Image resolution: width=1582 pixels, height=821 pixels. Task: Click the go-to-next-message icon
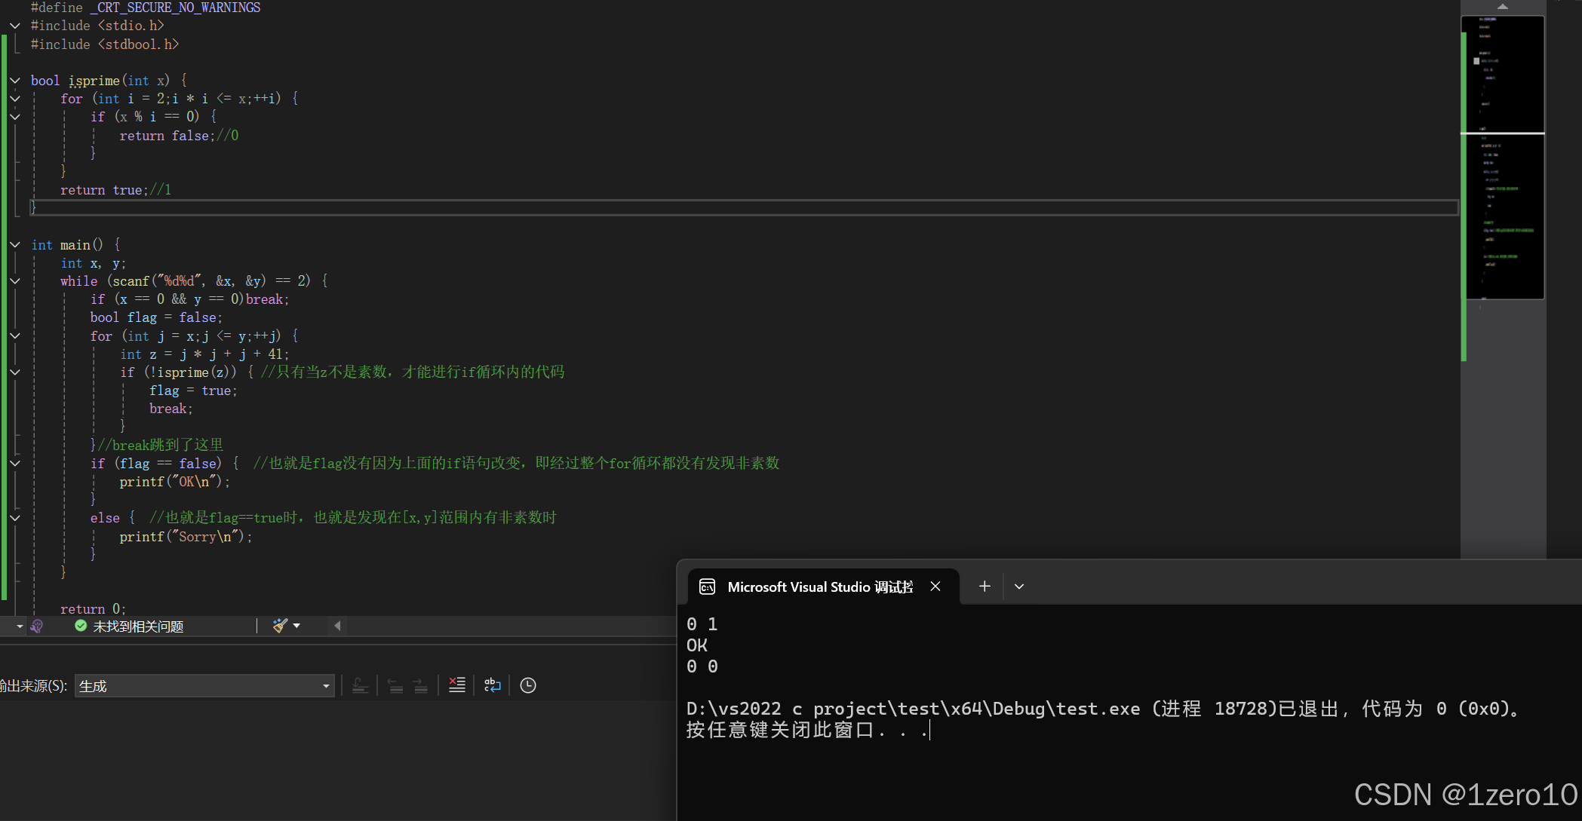pyautogui.click(x=421, y=685)
